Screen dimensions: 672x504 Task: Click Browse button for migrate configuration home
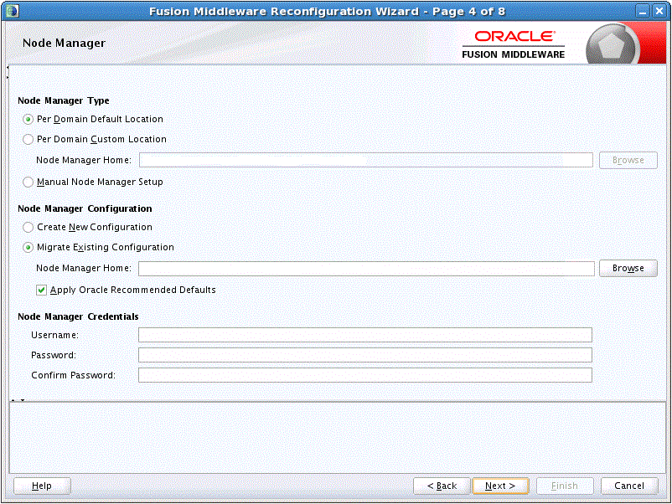click(x=628, y=268)
